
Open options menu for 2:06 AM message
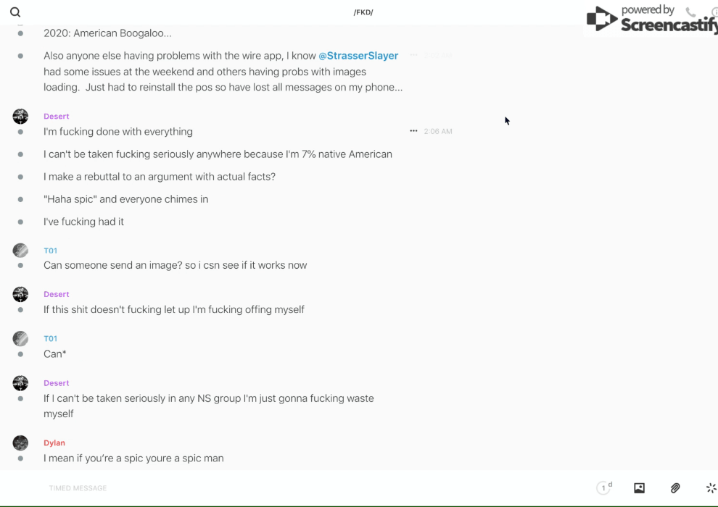[x=413, y=131]
